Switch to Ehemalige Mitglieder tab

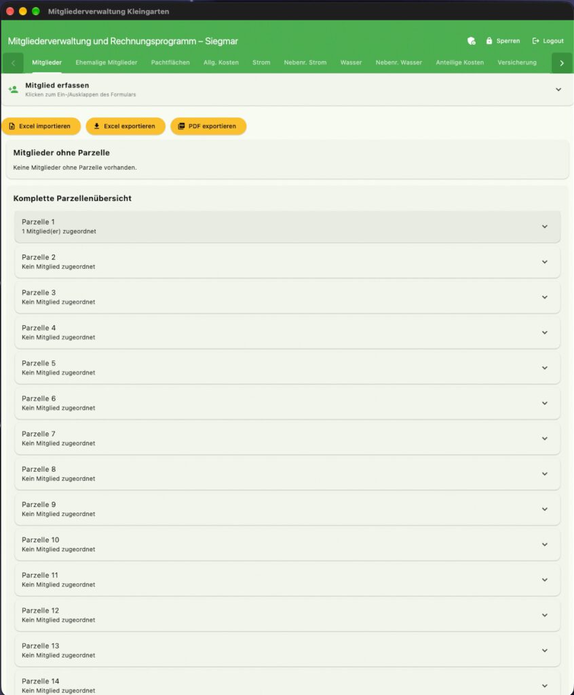[x=107, y=62]
